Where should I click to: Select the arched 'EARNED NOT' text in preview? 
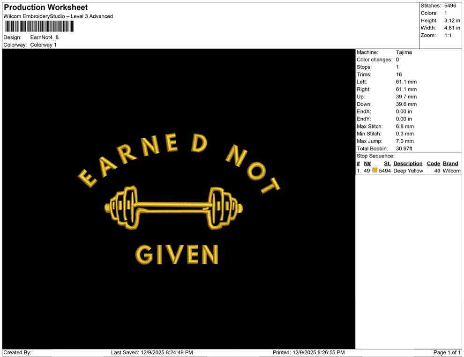pyautogui.click(x=178, y=159)
